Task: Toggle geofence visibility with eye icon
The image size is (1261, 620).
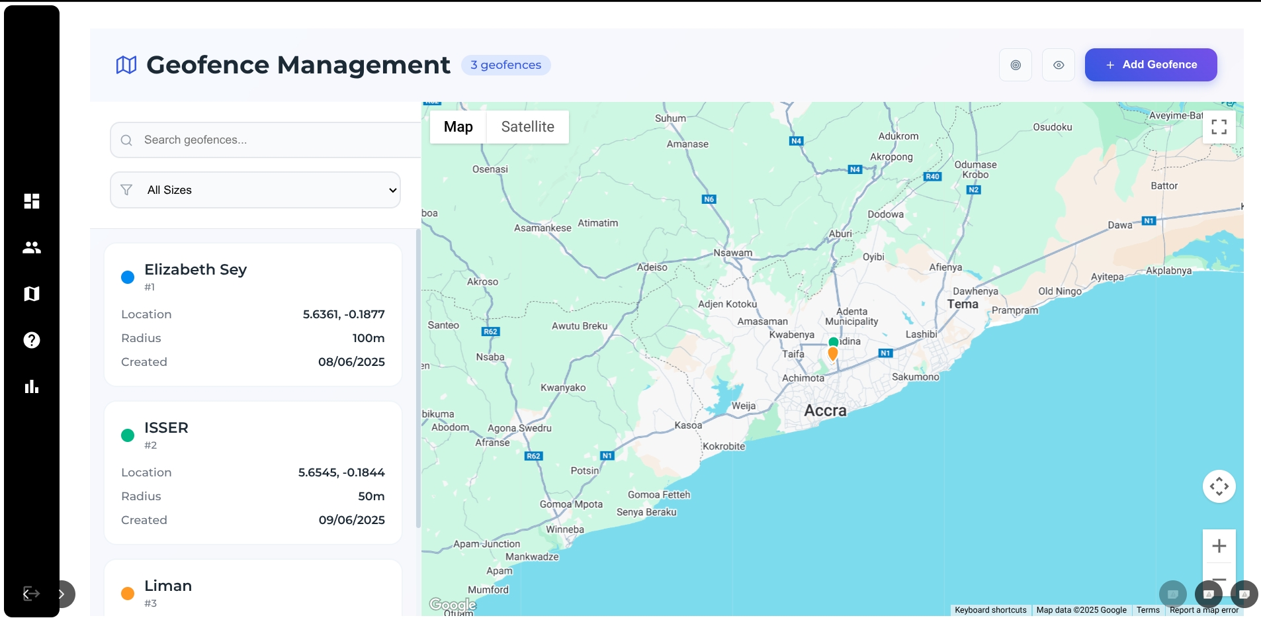Action: click(1059, 65)
